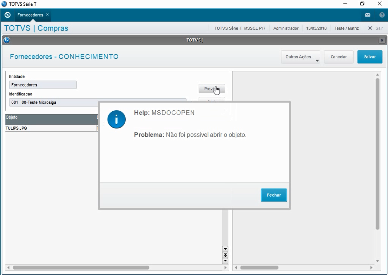The image size is (388, 275).
Task: Click the Fechar button in help dialog
Action: point(274,195)
